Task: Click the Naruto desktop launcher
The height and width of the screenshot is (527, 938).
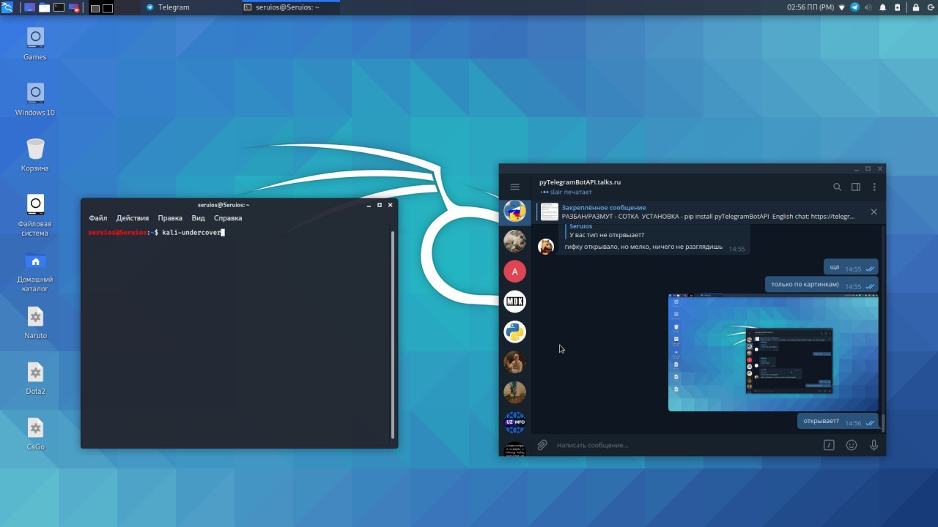Action: click(34, 323)
